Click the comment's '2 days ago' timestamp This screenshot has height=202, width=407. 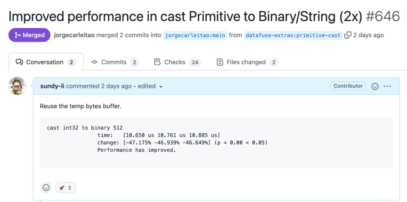pyautogui.click(x=116, y=86)
